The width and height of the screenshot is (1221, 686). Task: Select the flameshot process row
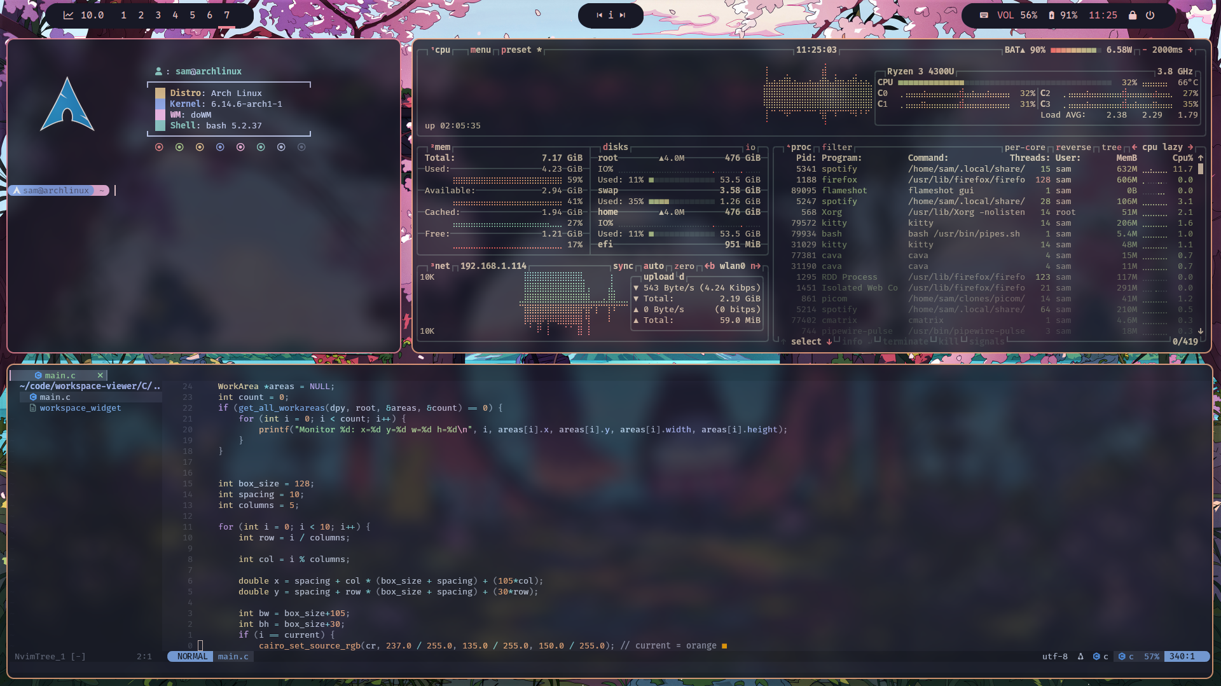point(991,190)
